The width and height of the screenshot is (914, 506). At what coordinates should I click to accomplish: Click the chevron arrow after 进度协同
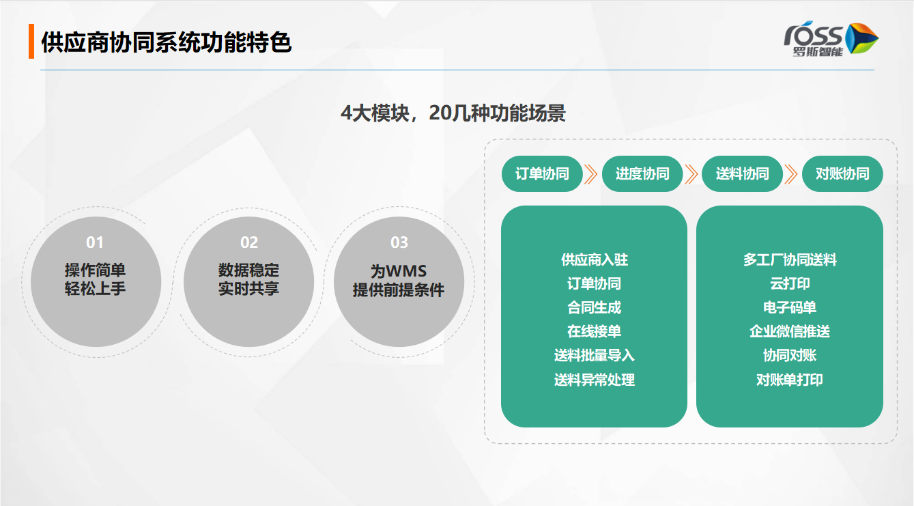pyautogui.click(x=692, y=174)
